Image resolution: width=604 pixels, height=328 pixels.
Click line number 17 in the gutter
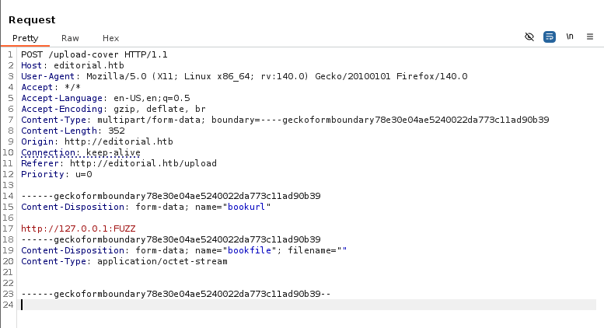[x=9, y=229]
